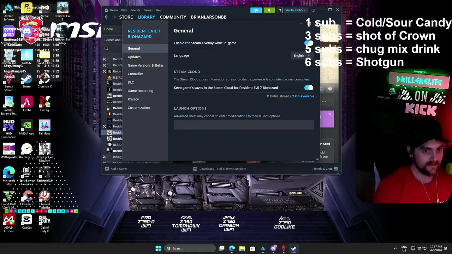Open Intel Extreme Tuning desktop shortcut
The image size is (452, 254).
coord(8,105)
